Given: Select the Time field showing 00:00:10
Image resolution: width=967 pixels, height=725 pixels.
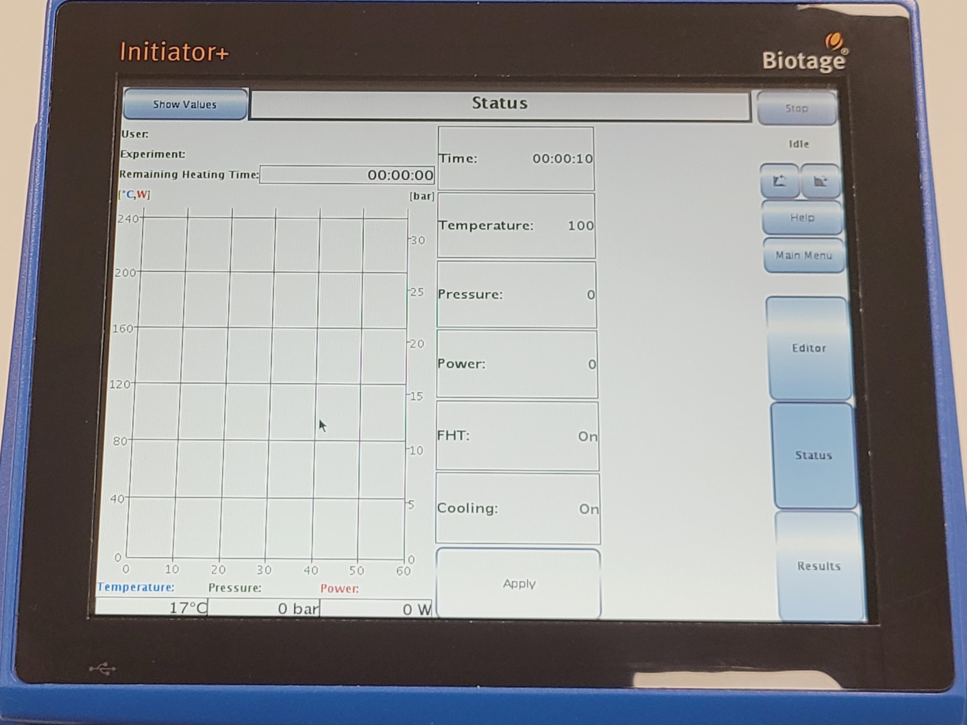Looking at the screenshot, I should point(516,158).
